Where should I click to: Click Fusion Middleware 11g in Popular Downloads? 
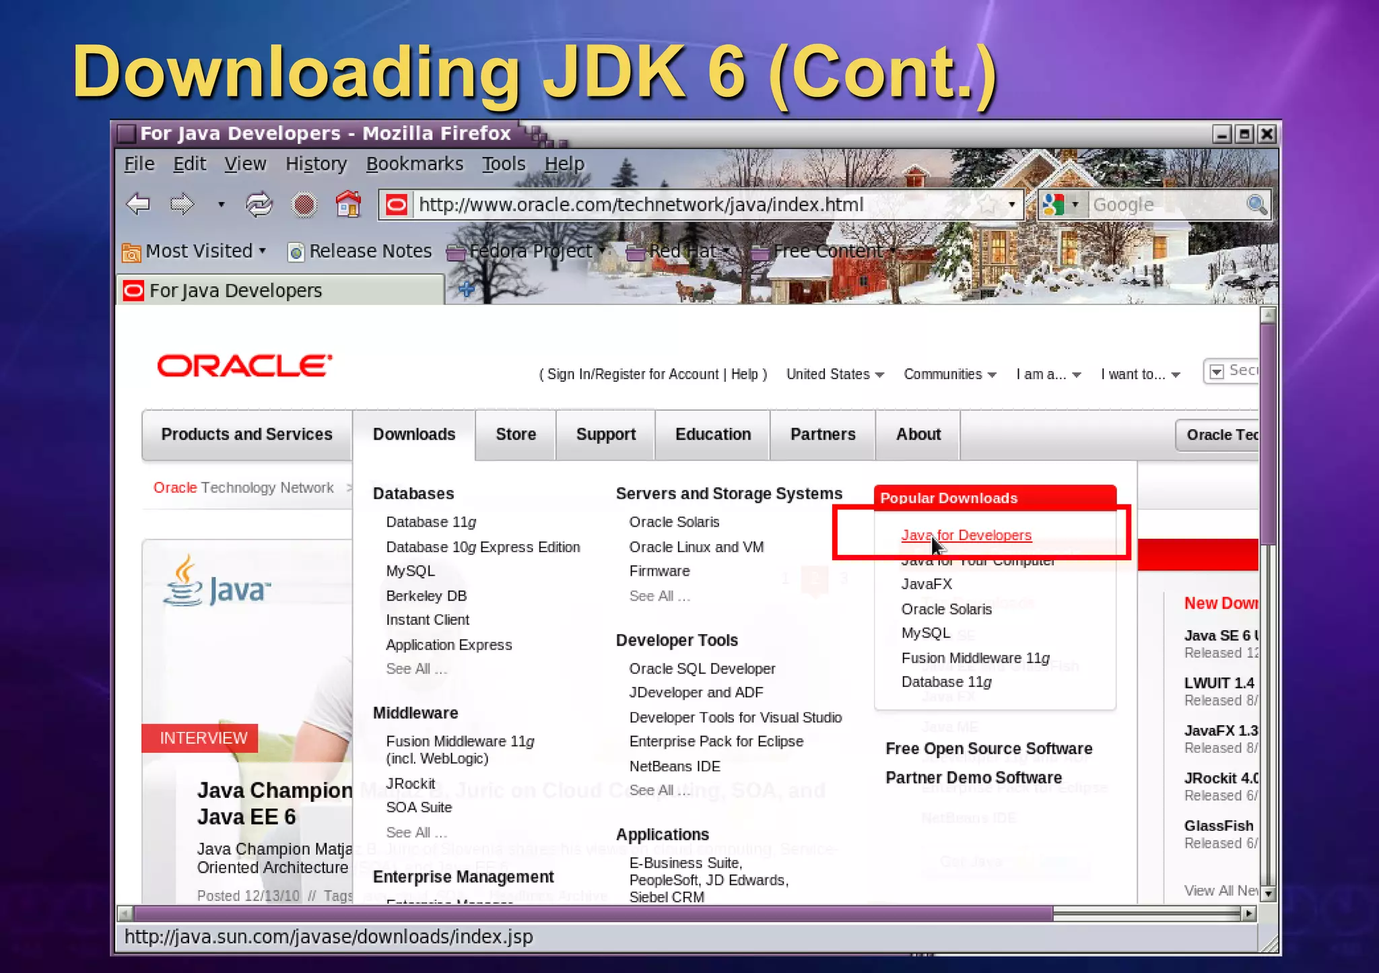pyautogui.click(x=975, y=659)
